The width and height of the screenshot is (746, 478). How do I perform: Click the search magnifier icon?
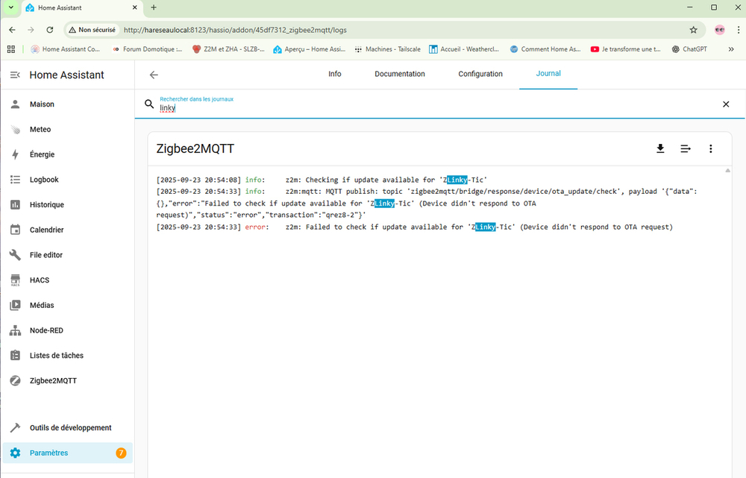(149, 104)
